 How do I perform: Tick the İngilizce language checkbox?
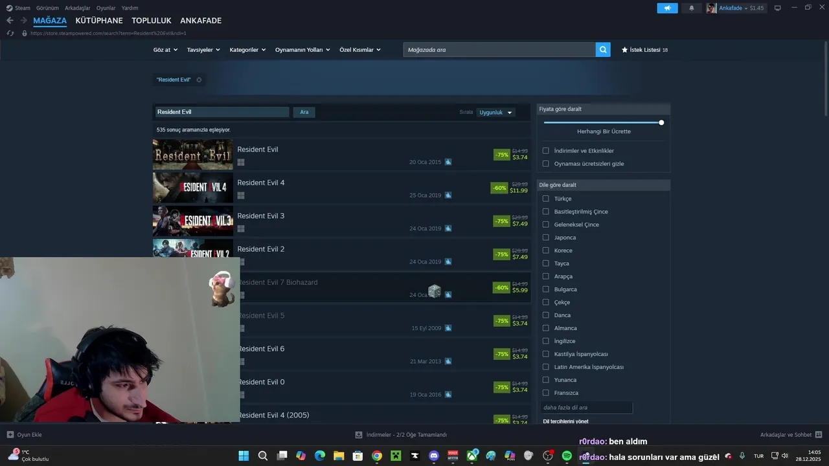(546, 341)
